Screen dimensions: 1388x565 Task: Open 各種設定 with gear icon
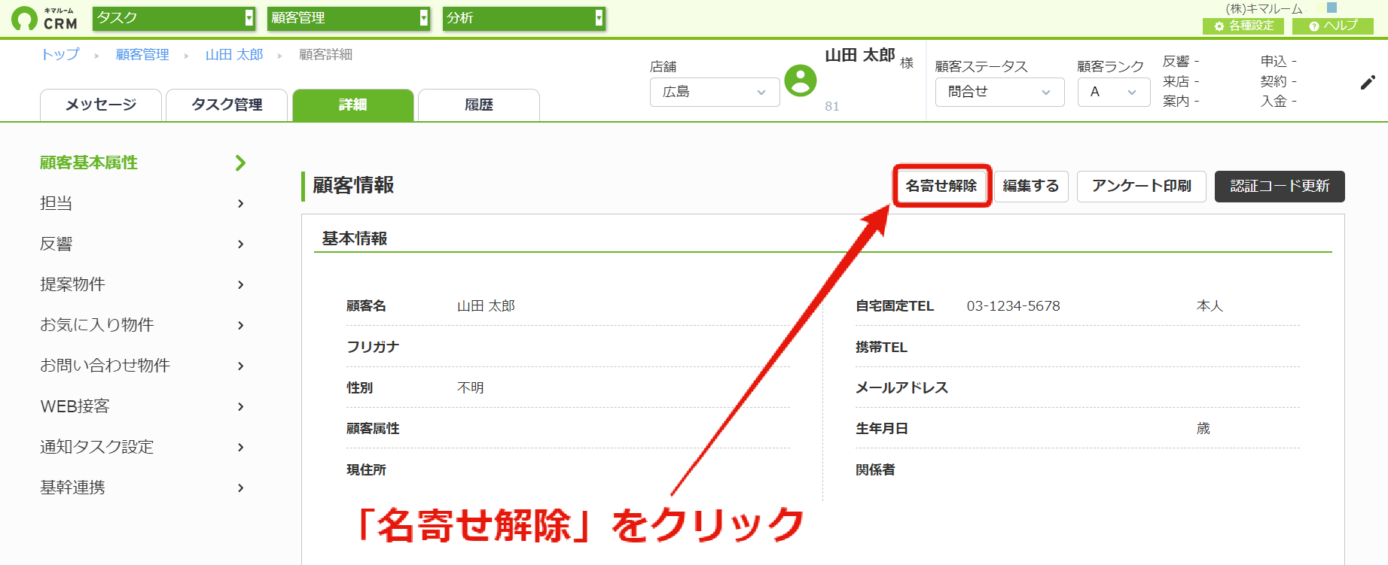pyautogui.click(x=1243, y=26)
